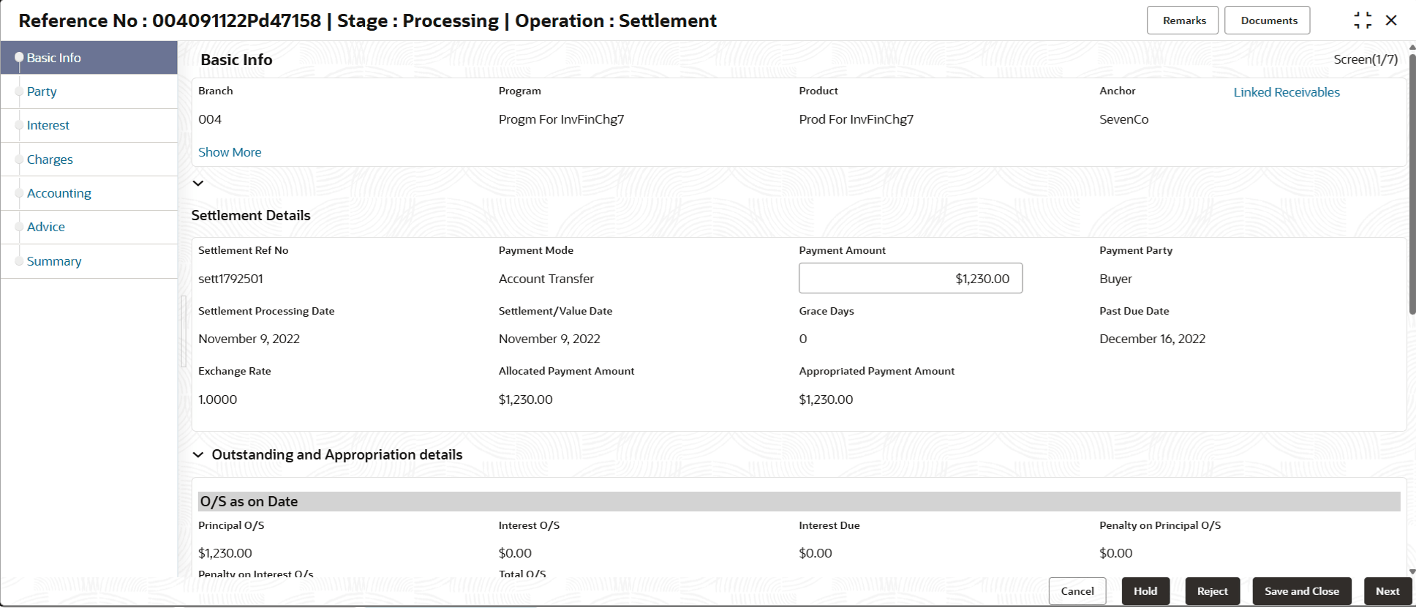
Task: Click the Show More link
Action: coord(230,152)
